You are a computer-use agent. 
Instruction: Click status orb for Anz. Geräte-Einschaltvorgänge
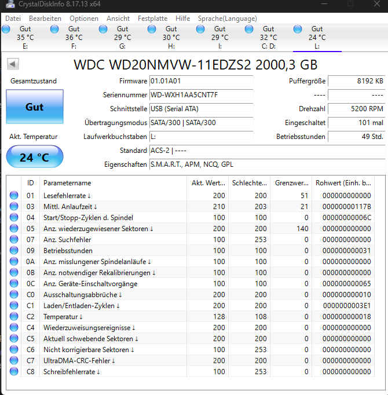[14, 283]
